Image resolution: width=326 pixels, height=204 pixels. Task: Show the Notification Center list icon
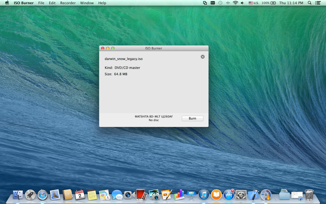pos(318,3)
